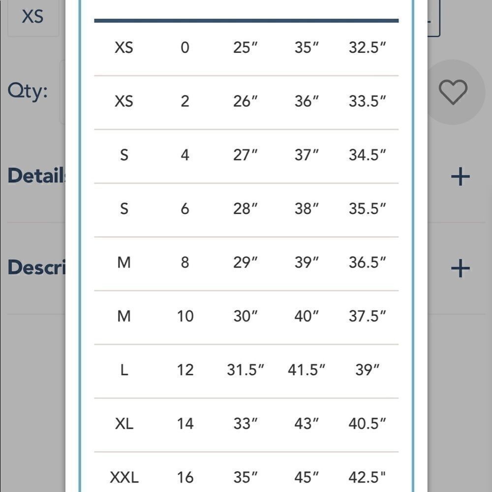Click the 36.5″ value in size 8 row

coord(367,262)
